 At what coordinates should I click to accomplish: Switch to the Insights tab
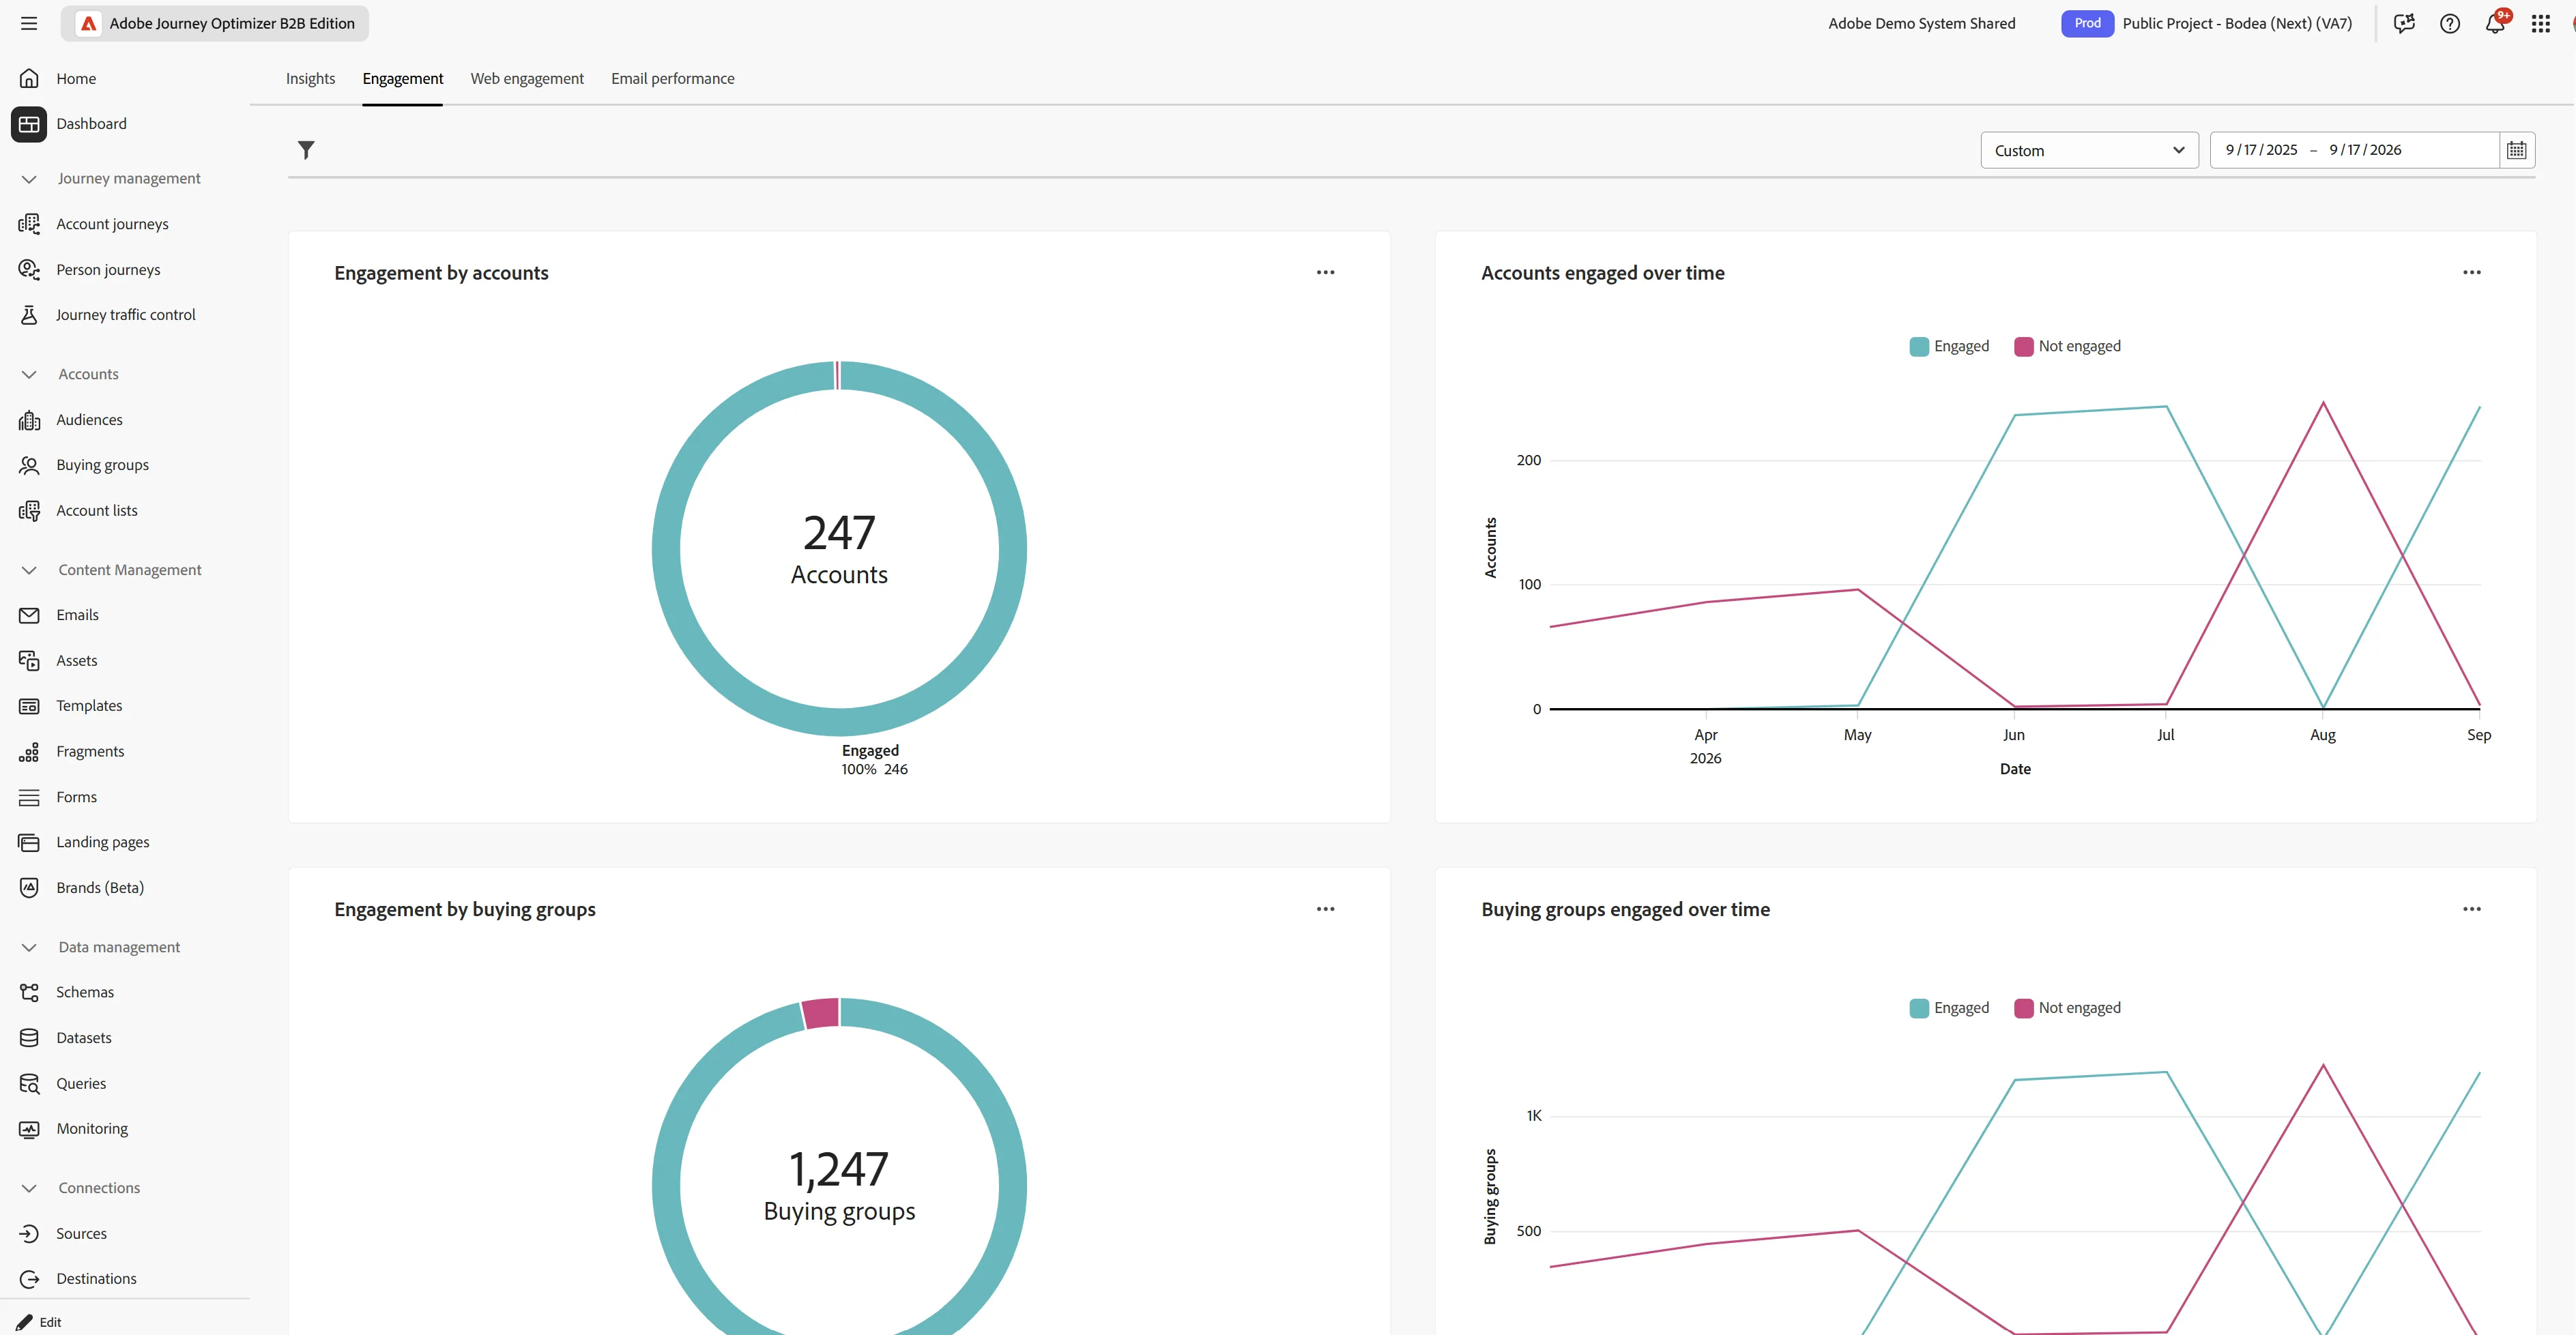pyautogui.click(x=310, y=79)
